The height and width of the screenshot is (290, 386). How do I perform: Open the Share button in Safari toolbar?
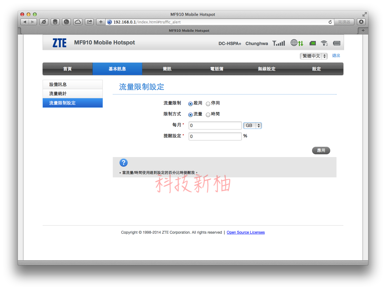click(89, 22)
